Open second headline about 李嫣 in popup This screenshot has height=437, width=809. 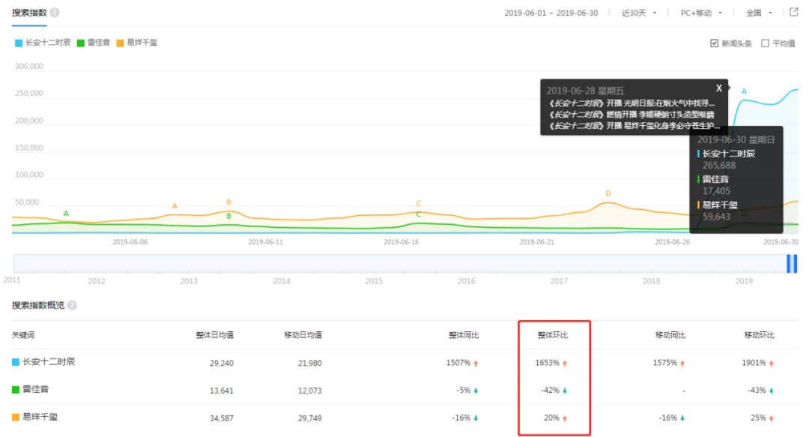(631, 115)
